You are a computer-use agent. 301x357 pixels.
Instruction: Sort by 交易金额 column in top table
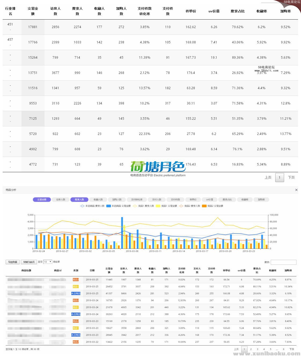33,11
